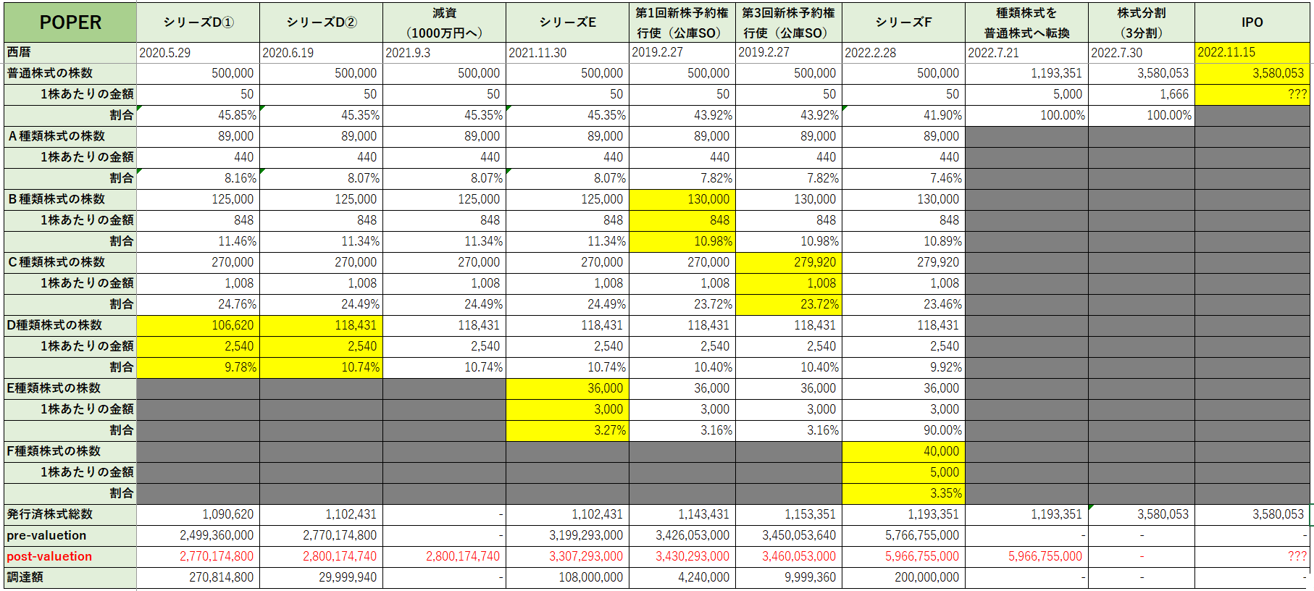This screenshot has width=1314, height=591.
Task: Click the シリーズF column header
Action: [903, 22]
